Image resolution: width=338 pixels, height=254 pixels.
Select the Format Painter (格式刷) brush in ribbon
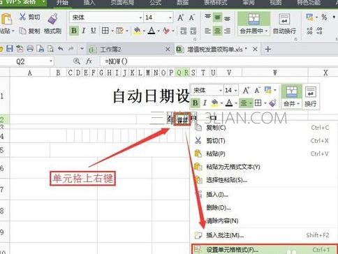pyautogui.click(x=52, y=24)
